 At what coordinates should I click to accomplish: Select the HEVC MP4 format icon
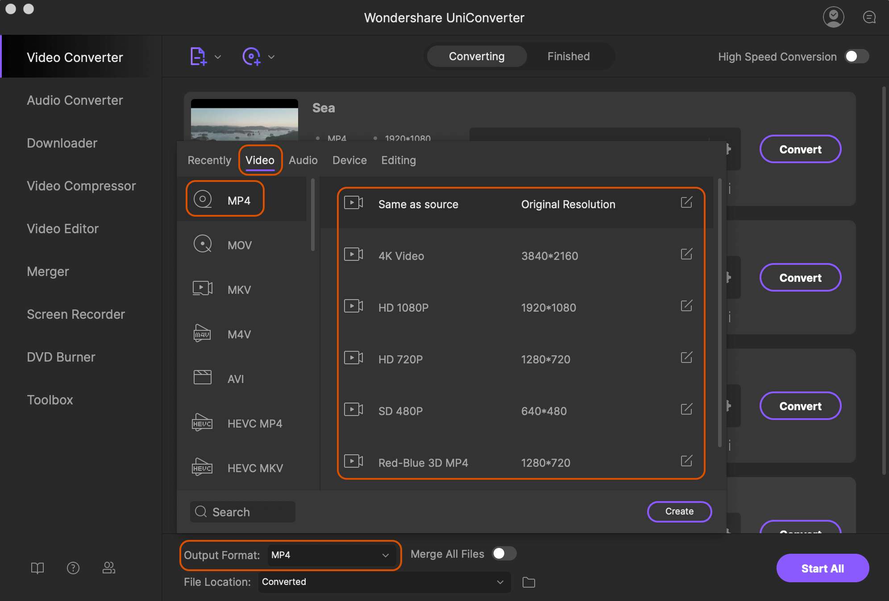(x=202, y=422)
